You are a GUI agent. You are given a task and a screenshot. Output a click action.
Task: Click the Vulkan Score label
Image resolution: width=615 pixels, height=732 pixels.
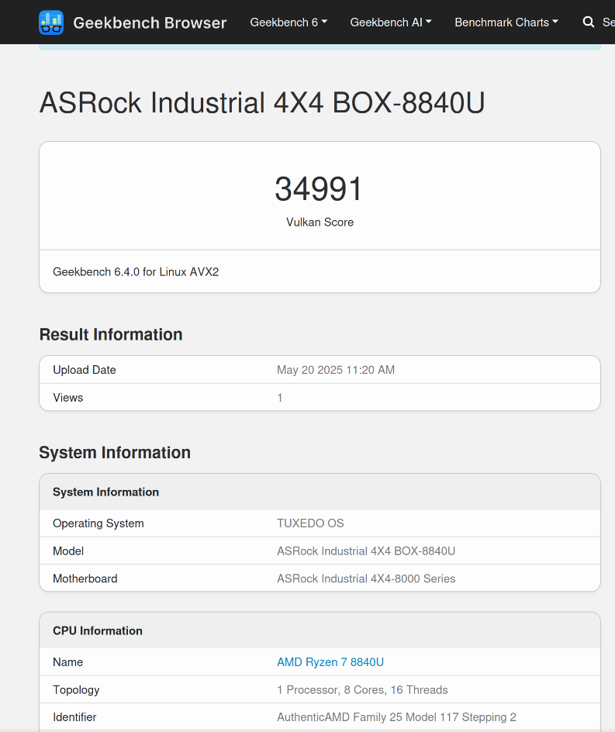320,223
